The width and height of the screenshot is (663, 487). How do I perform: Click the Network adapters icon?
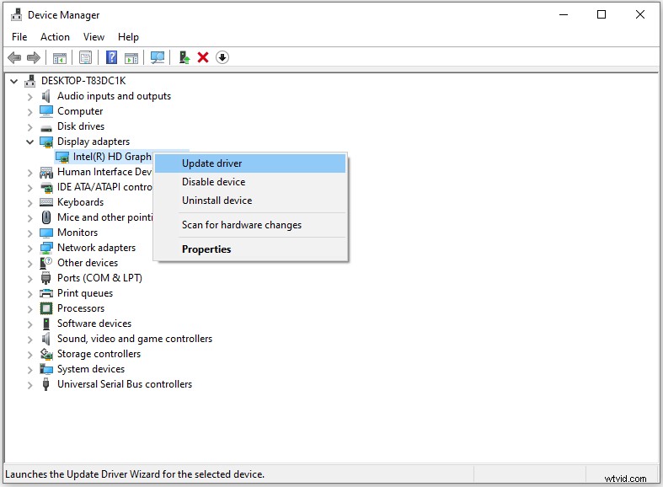click(46, 248)
